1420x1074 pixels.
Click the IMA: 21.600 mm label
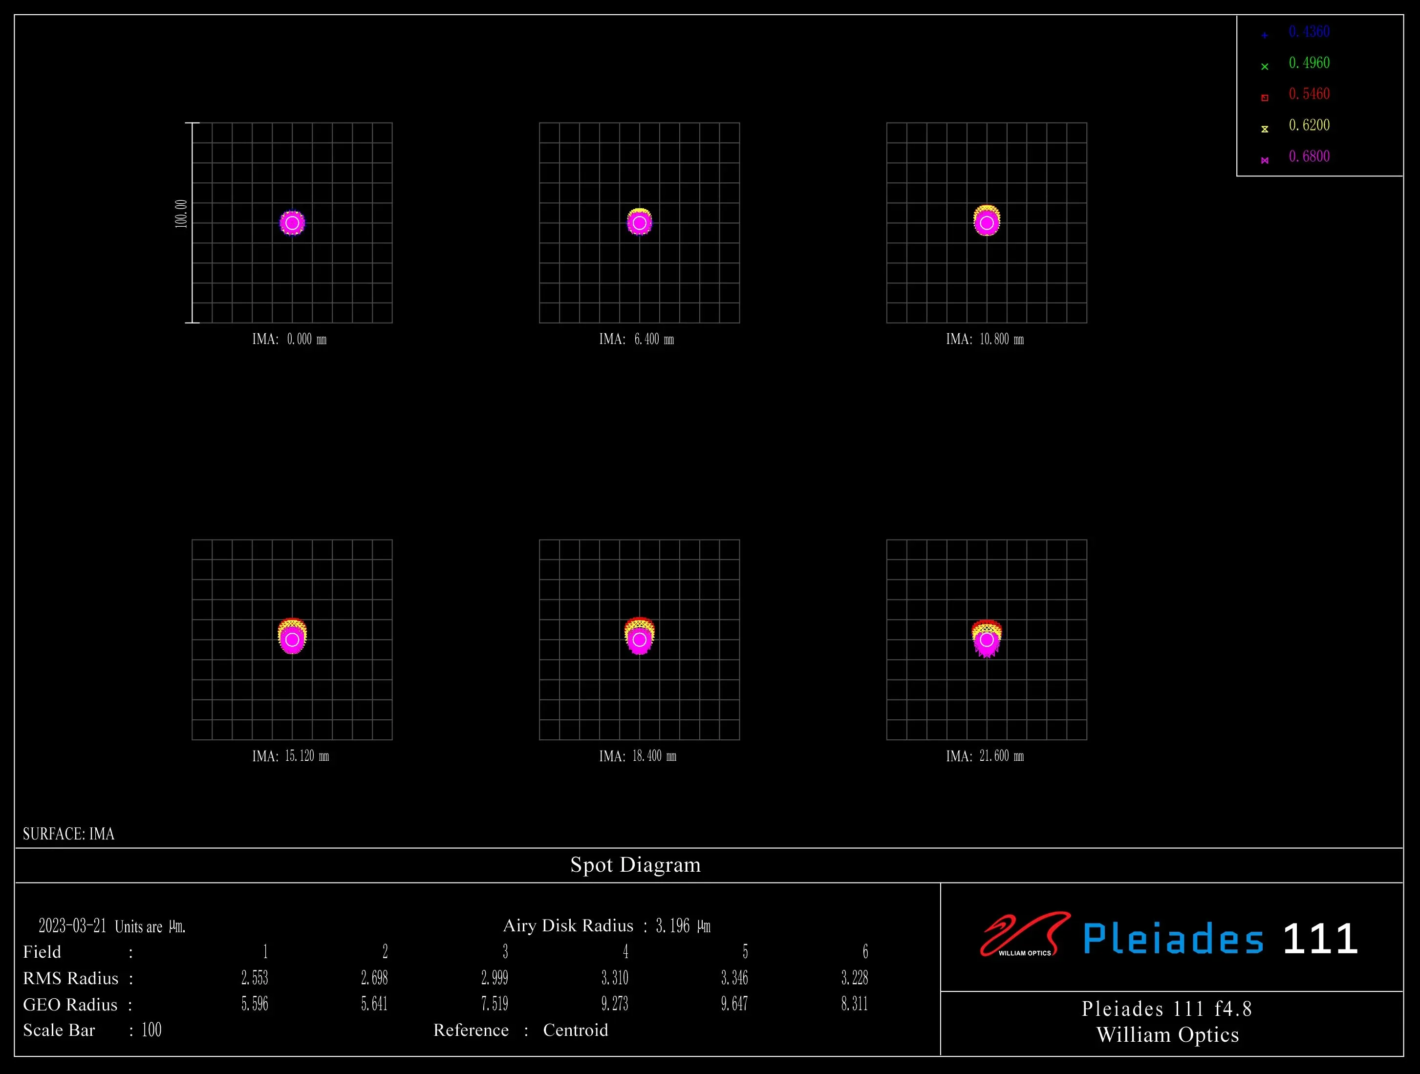pos(985,755)
